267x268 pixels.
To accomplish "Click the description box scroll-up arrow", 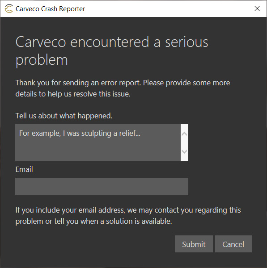I will 184,134.
